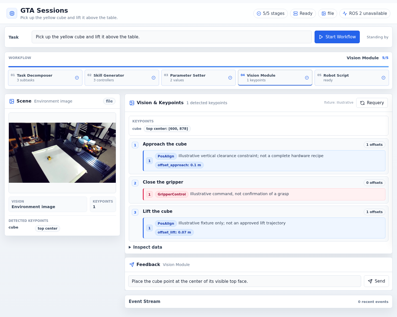The width and height of the screenshot is (397, 317).
Task: Click the Vision Module stage check icon
Action: (307, 78)
